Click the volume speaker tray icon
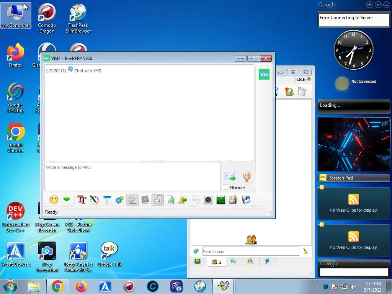The height and width of the screenshot is (294, 392). coord(353,287)
